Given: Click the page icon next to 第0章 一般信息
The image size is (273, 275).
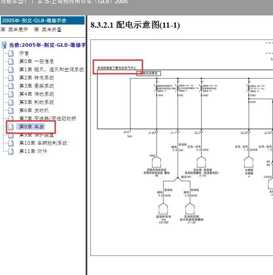Looking at the screenshot, I should (11, 62).
